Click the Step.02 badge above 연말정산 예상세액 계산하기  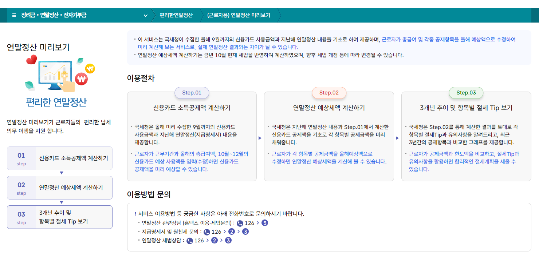[x=328, y=93]
